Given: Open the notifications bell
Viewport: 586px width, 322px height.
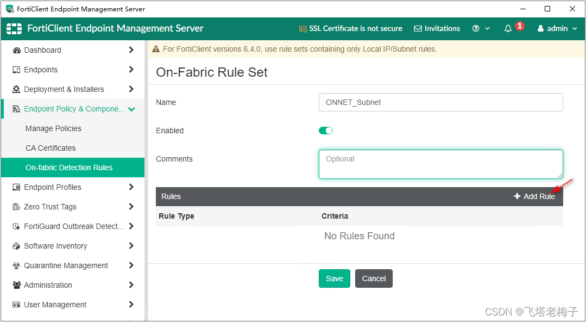Looking at the screenshot, I should [x=508, y=28].
